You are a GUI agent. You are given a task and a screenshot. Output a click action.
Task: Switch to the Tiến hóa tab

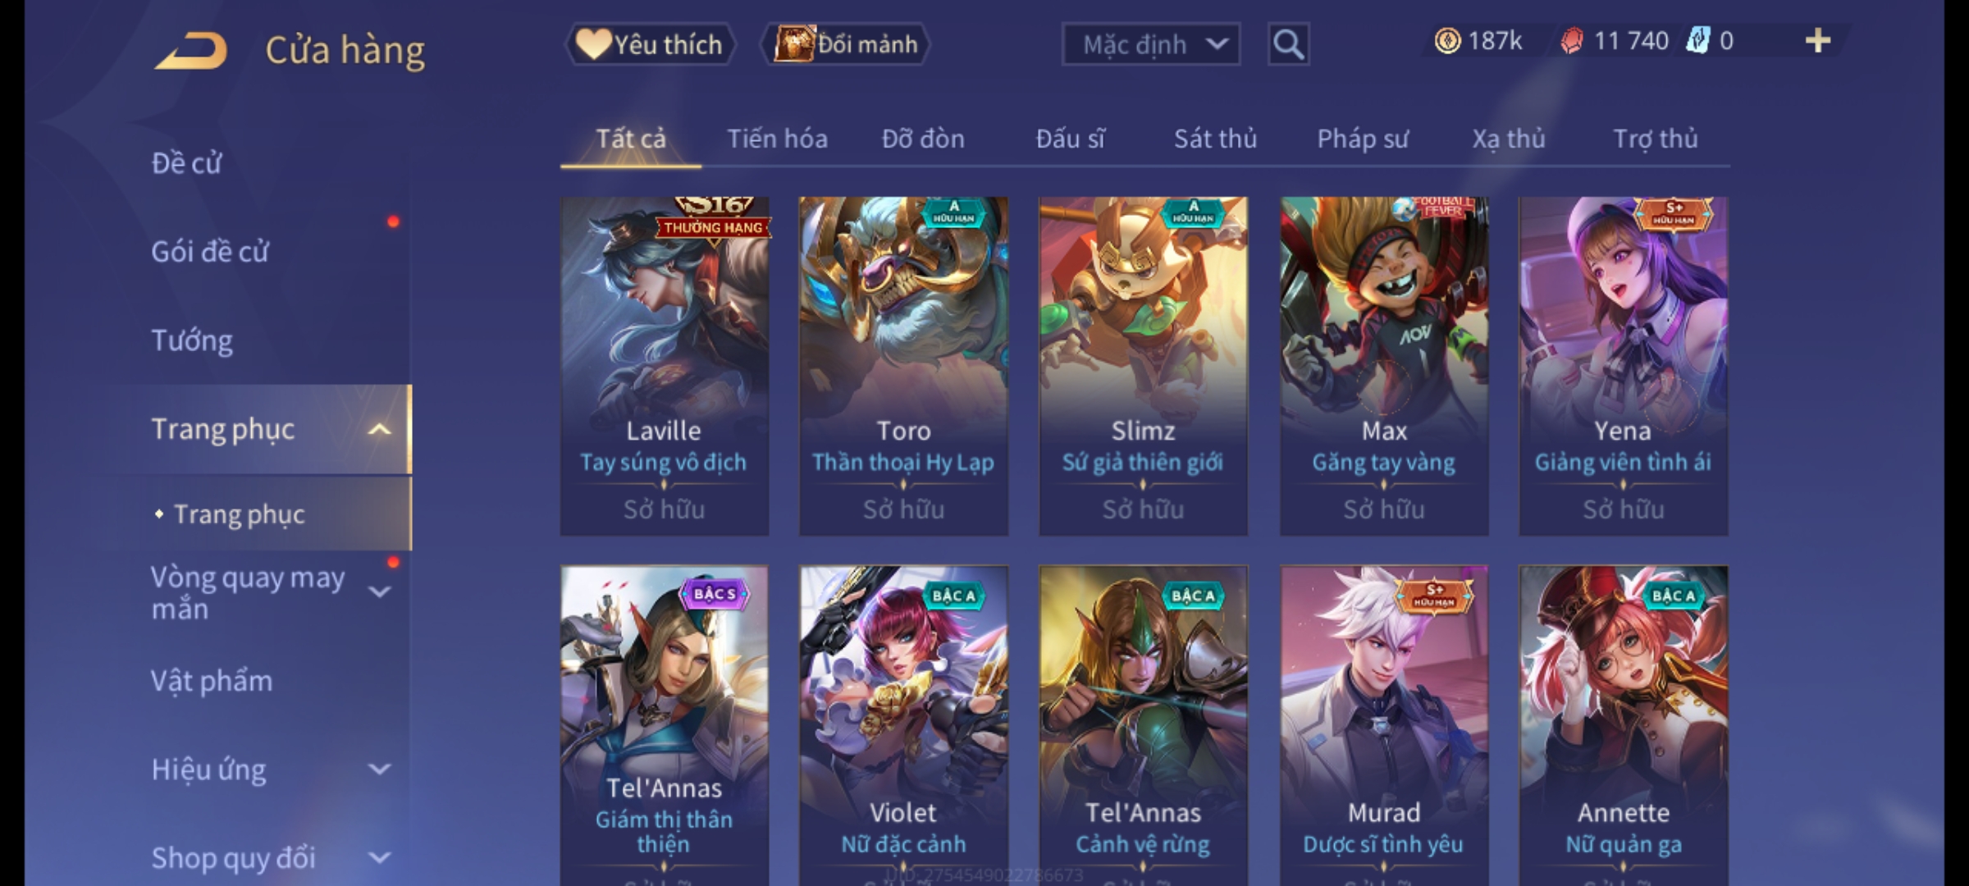[x=777, y=139]
